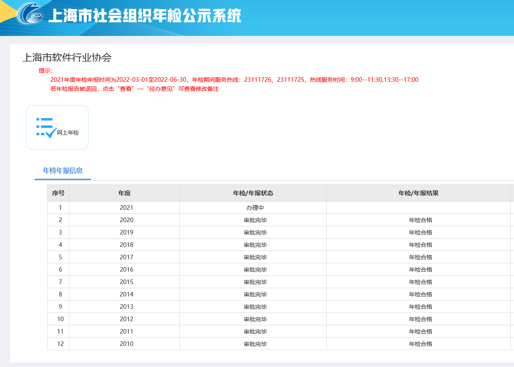Screen dimensions: 514x367
Task: Click the 年检合格 result in the 2017 row
Action: point(421,257)
